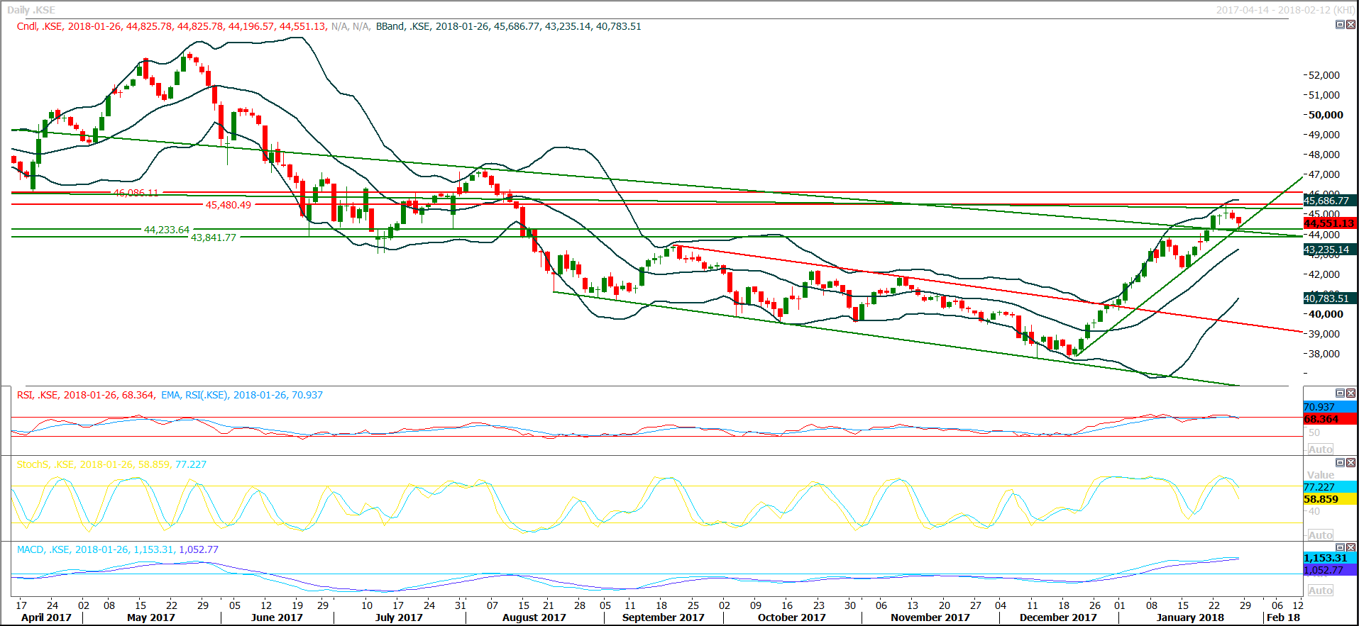Click the 43,235.14 middle band price tag

point(1330,250)
